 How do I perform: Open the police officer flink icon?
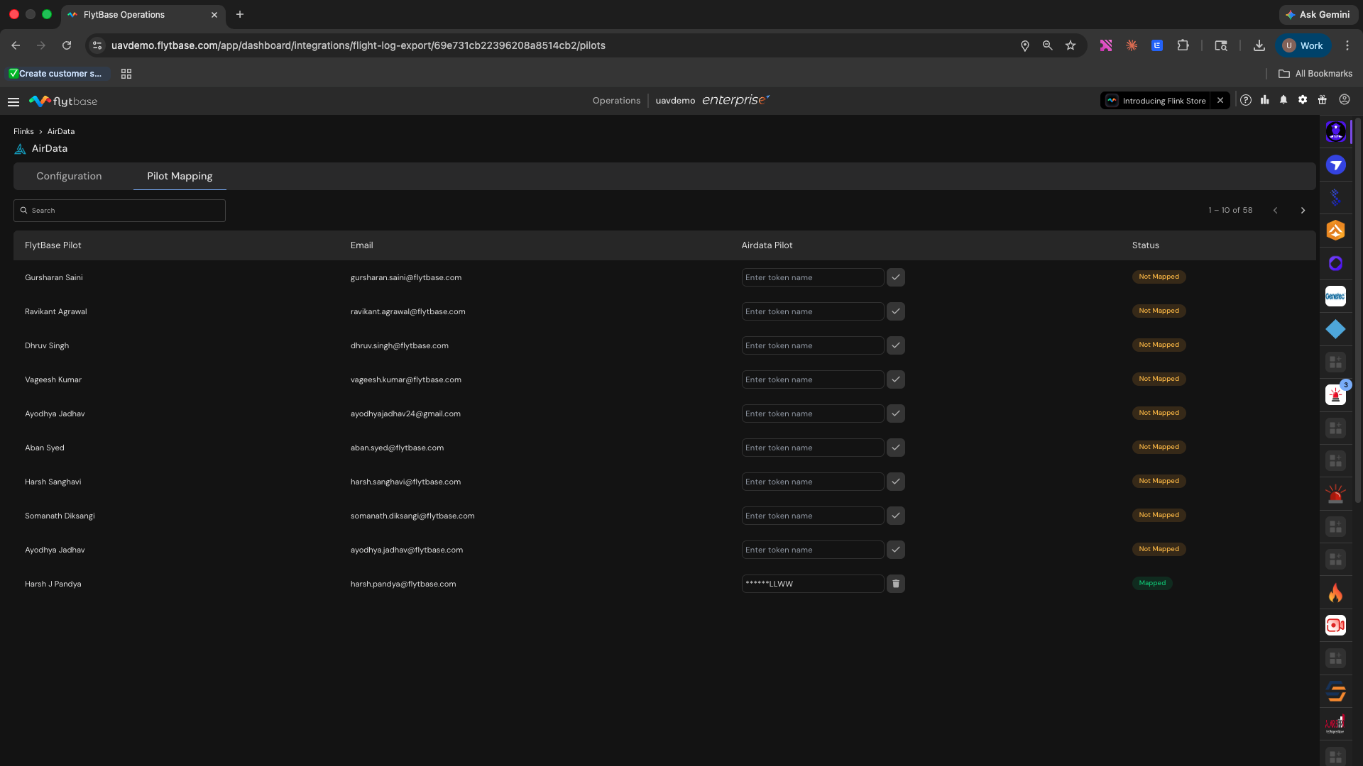[x=1335, y=132]
